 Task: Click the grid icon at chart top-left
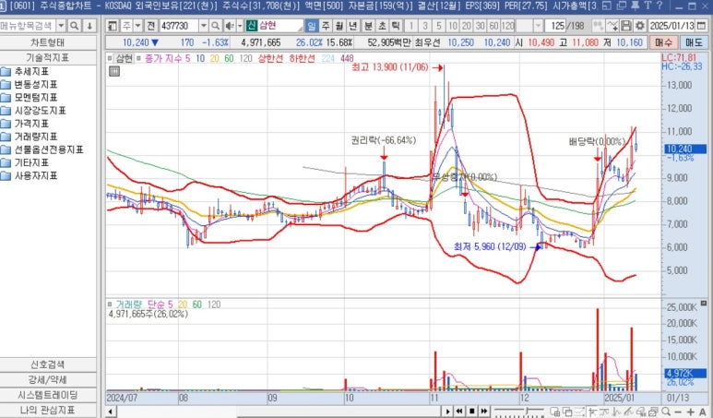tap(114, 71)
